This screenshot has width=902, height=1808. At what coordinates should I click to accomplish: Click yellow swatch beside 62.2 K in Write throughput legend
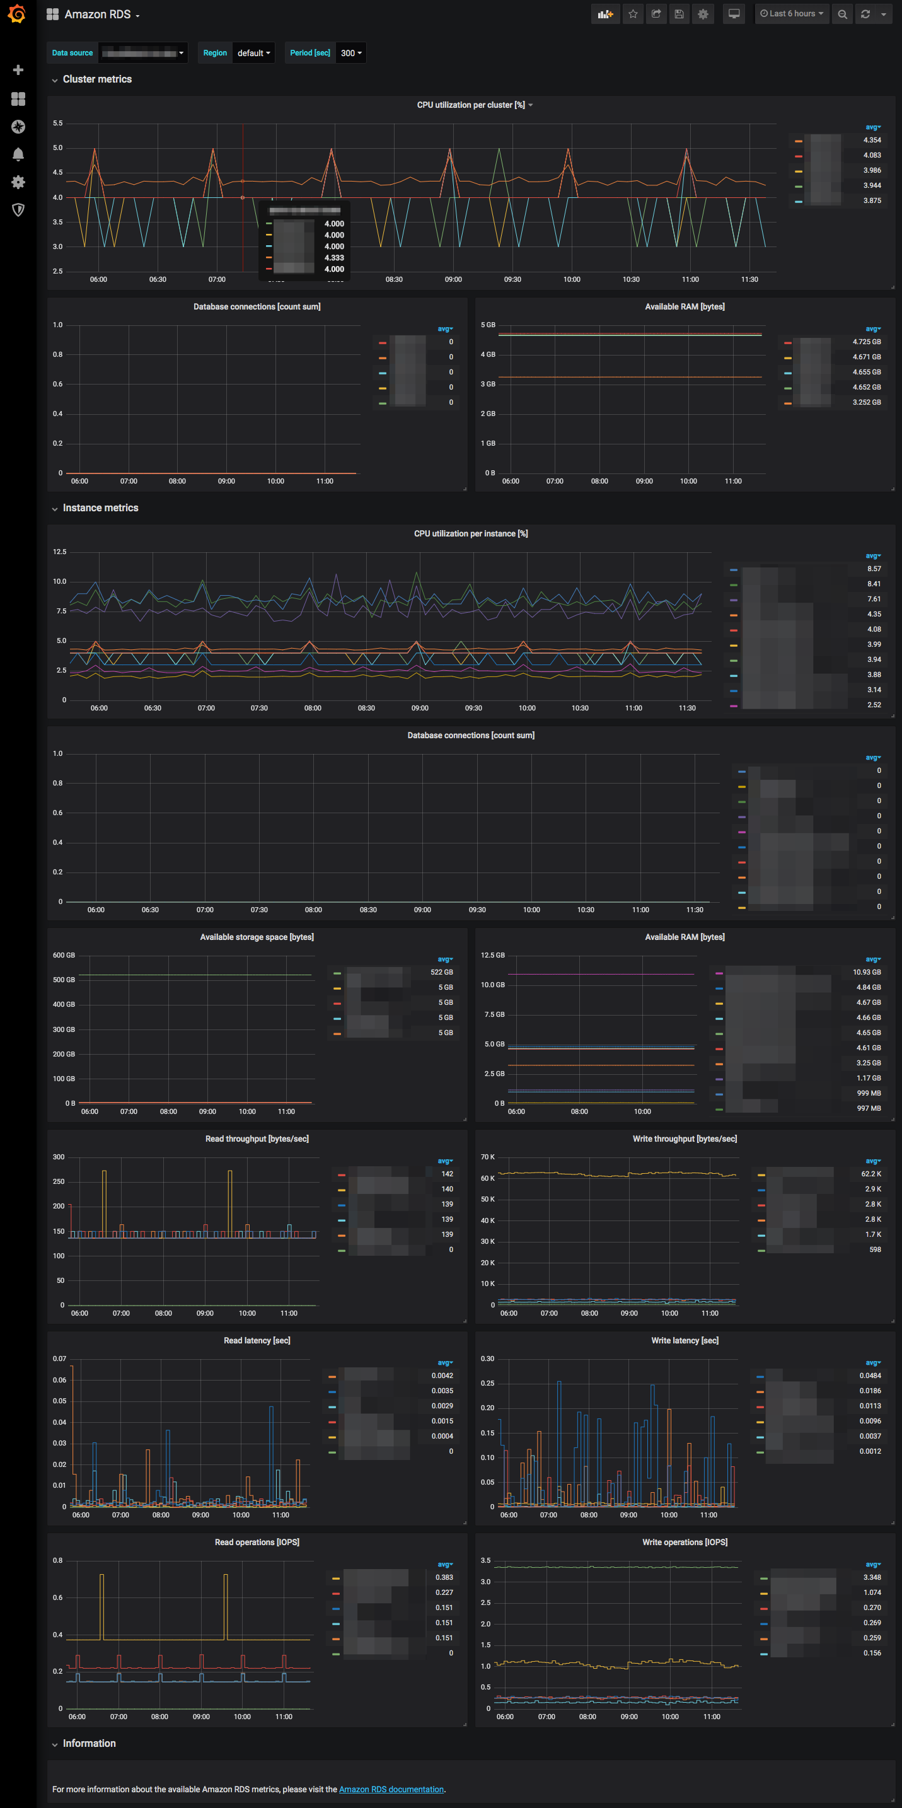pyautogui.click(x=761, y=1175)
